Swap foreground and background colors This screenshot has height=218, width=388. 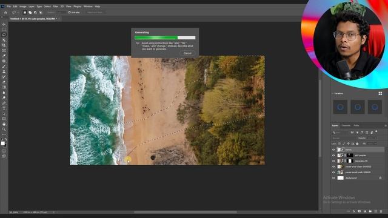point(5,139)
